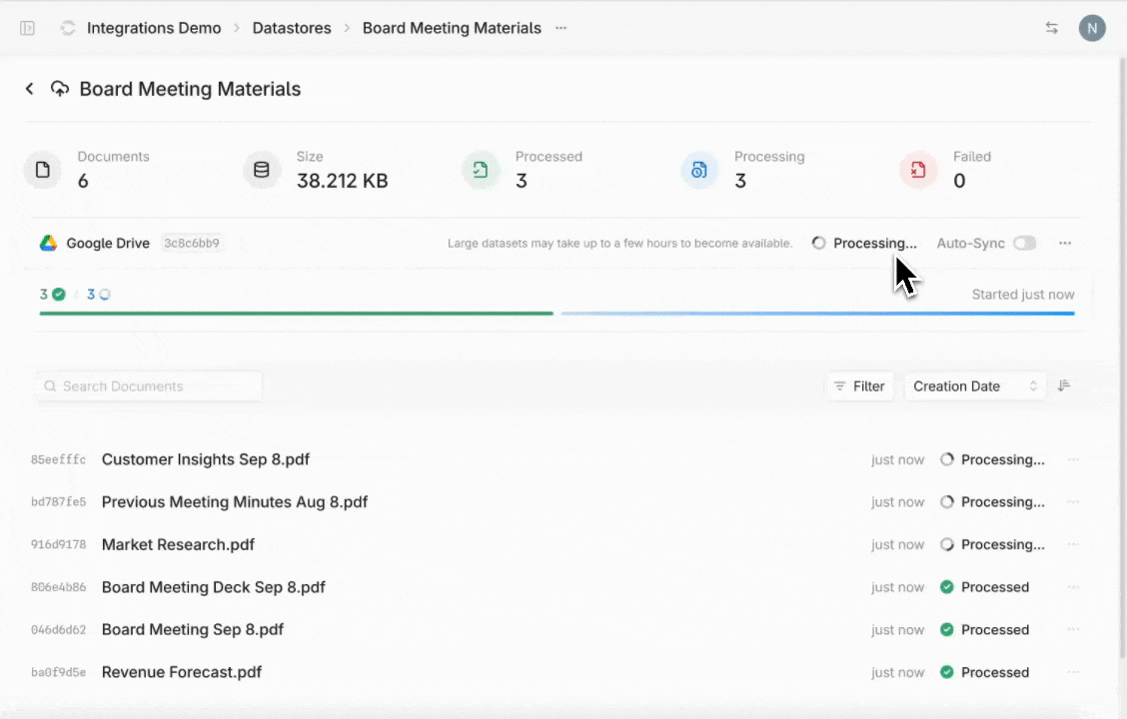Viewport: 1127px width, 719px height.
Task: Open more options for Customer Insights Sep 8.pdf
Action: click(x=1074, y=460)
